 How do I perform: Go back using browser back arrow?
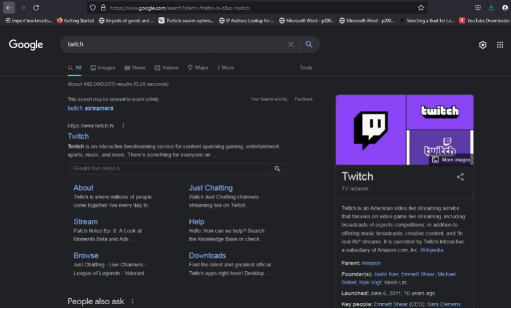[x=9, y=8]
